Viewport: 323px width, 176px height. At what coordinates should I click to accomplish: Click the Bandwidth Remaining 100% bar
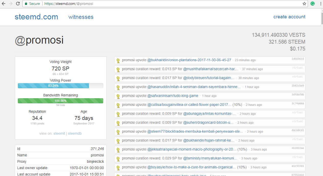coord(60,101)
